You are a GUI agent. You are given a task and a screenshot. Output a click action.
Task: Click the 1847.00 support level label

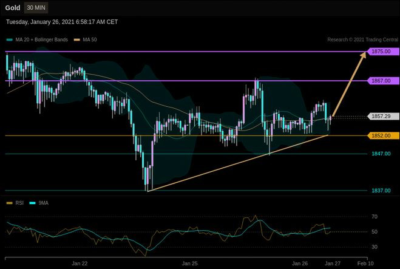(381, 154)
